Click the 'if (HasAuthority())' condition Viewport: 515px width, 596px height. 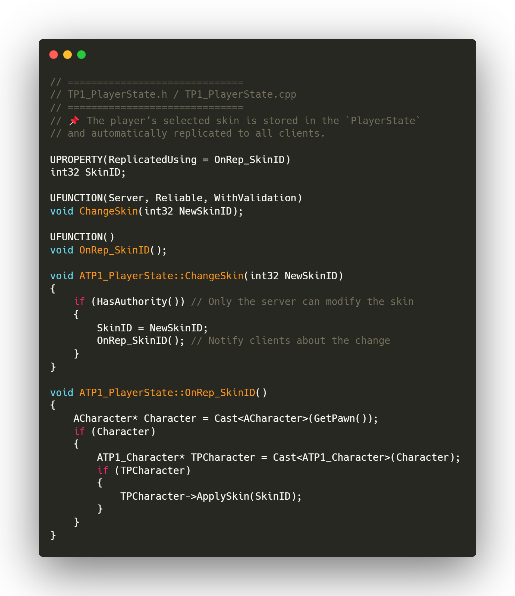click(x=129, y=302)
